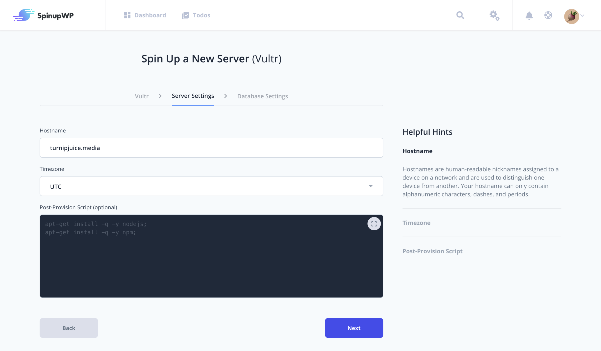601x351 pixels.
Task: Click the settings gear icon
Action: 494,15
